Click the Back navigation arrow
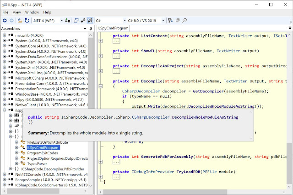 click(5, 20)
